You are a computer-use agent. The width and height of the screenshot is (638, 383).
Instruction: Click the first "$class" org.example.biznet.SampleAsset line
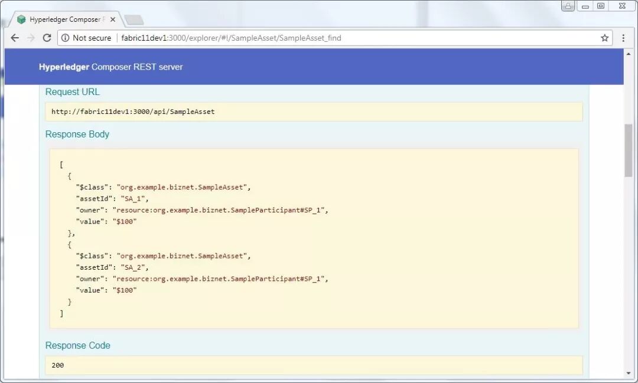click(163, 187)
